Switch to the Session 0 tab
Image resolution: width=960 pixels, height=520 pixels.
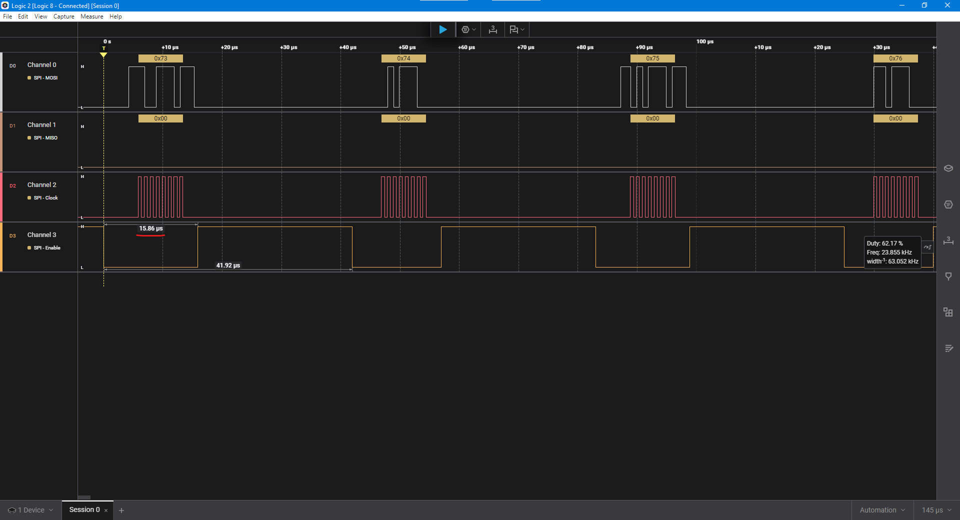[x=84, y=509]
